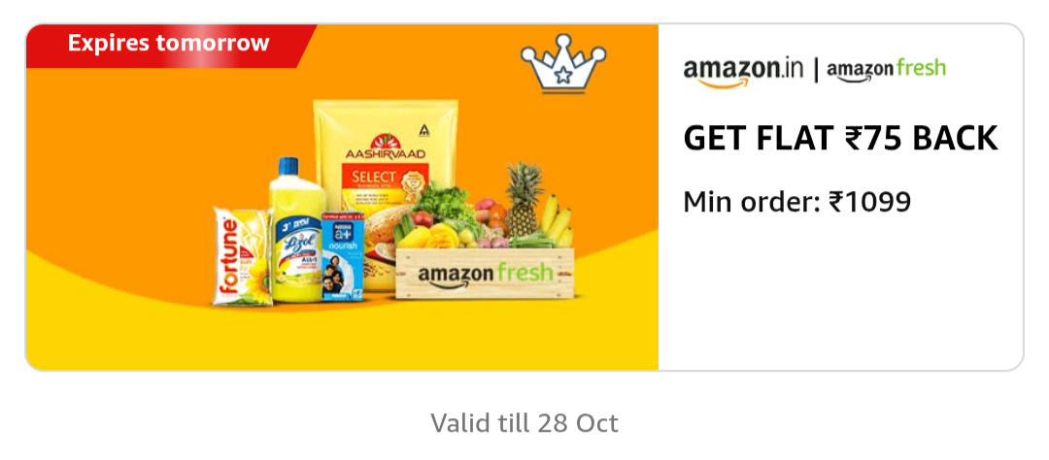Click the red Expires tomorrow badge
The image size is (1049, 460).
(x=169, y=46)
